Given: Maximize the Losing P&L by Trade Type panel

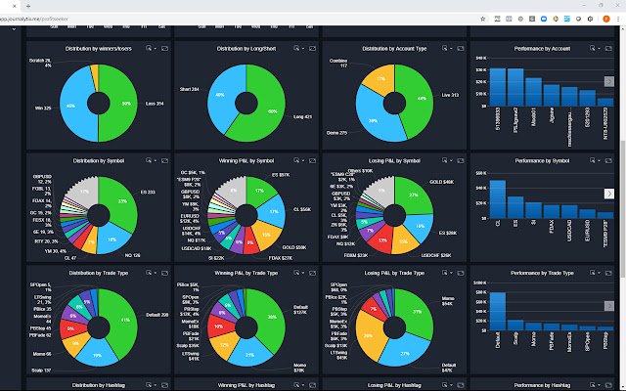Looking at the screenshot, I should coord(461,273).
